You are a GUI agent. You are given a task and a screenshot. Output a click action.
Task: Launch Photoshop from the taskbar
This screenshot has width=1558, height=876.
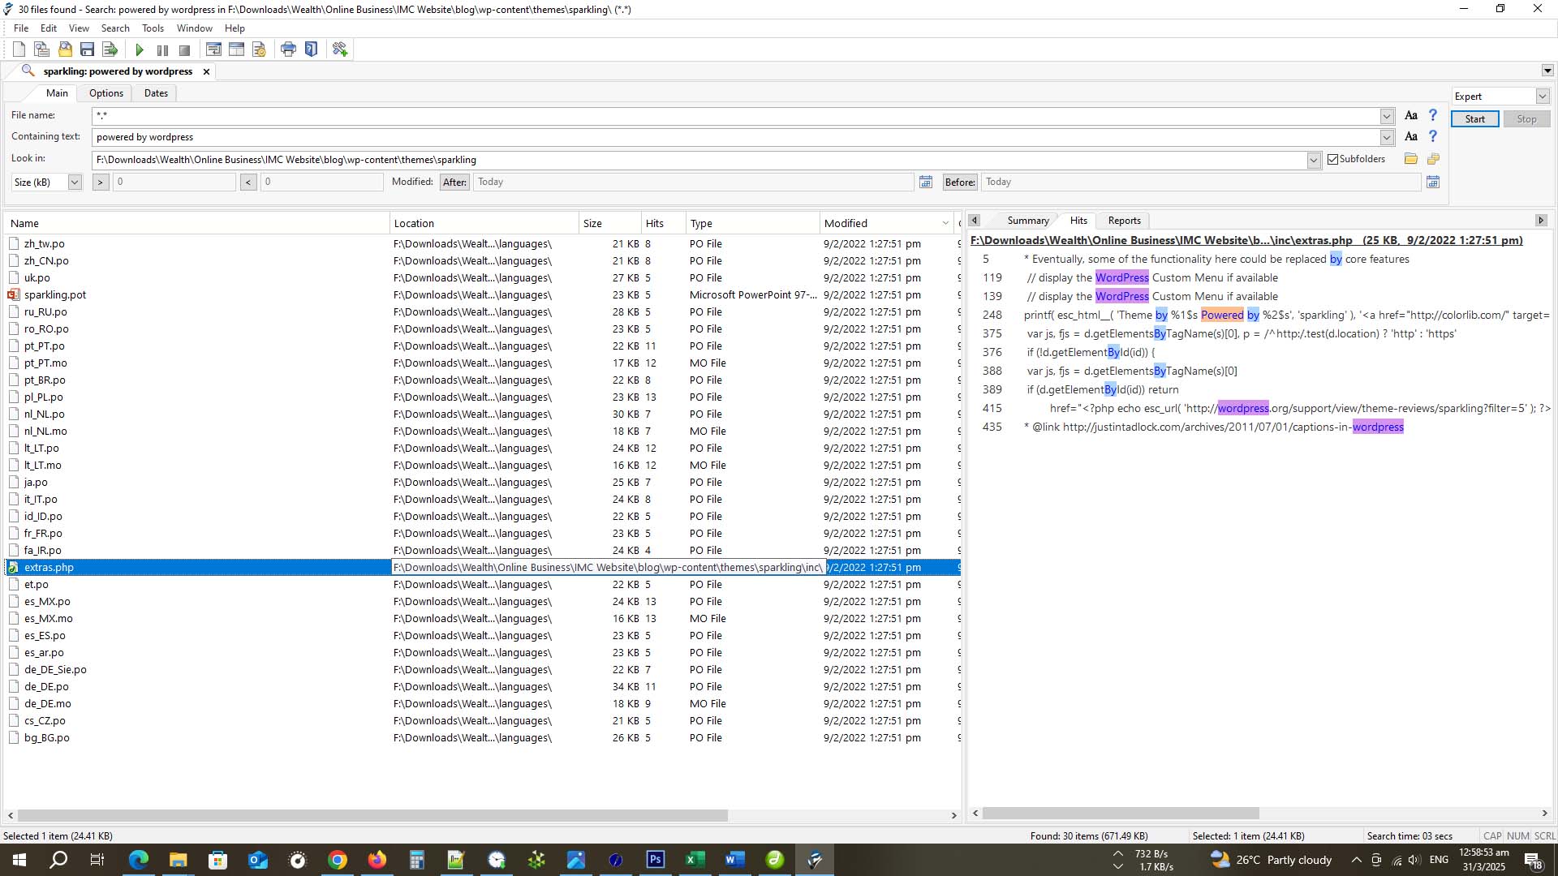(x=656, y=860)
